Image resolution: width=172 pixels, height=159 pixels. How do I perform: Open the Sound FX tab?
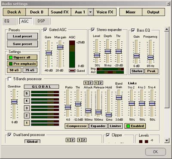pos(60,12)
